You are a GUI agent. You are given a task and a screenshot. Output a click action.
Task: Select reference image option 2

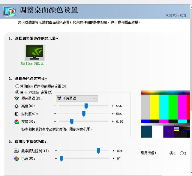[x=182, y=153]
